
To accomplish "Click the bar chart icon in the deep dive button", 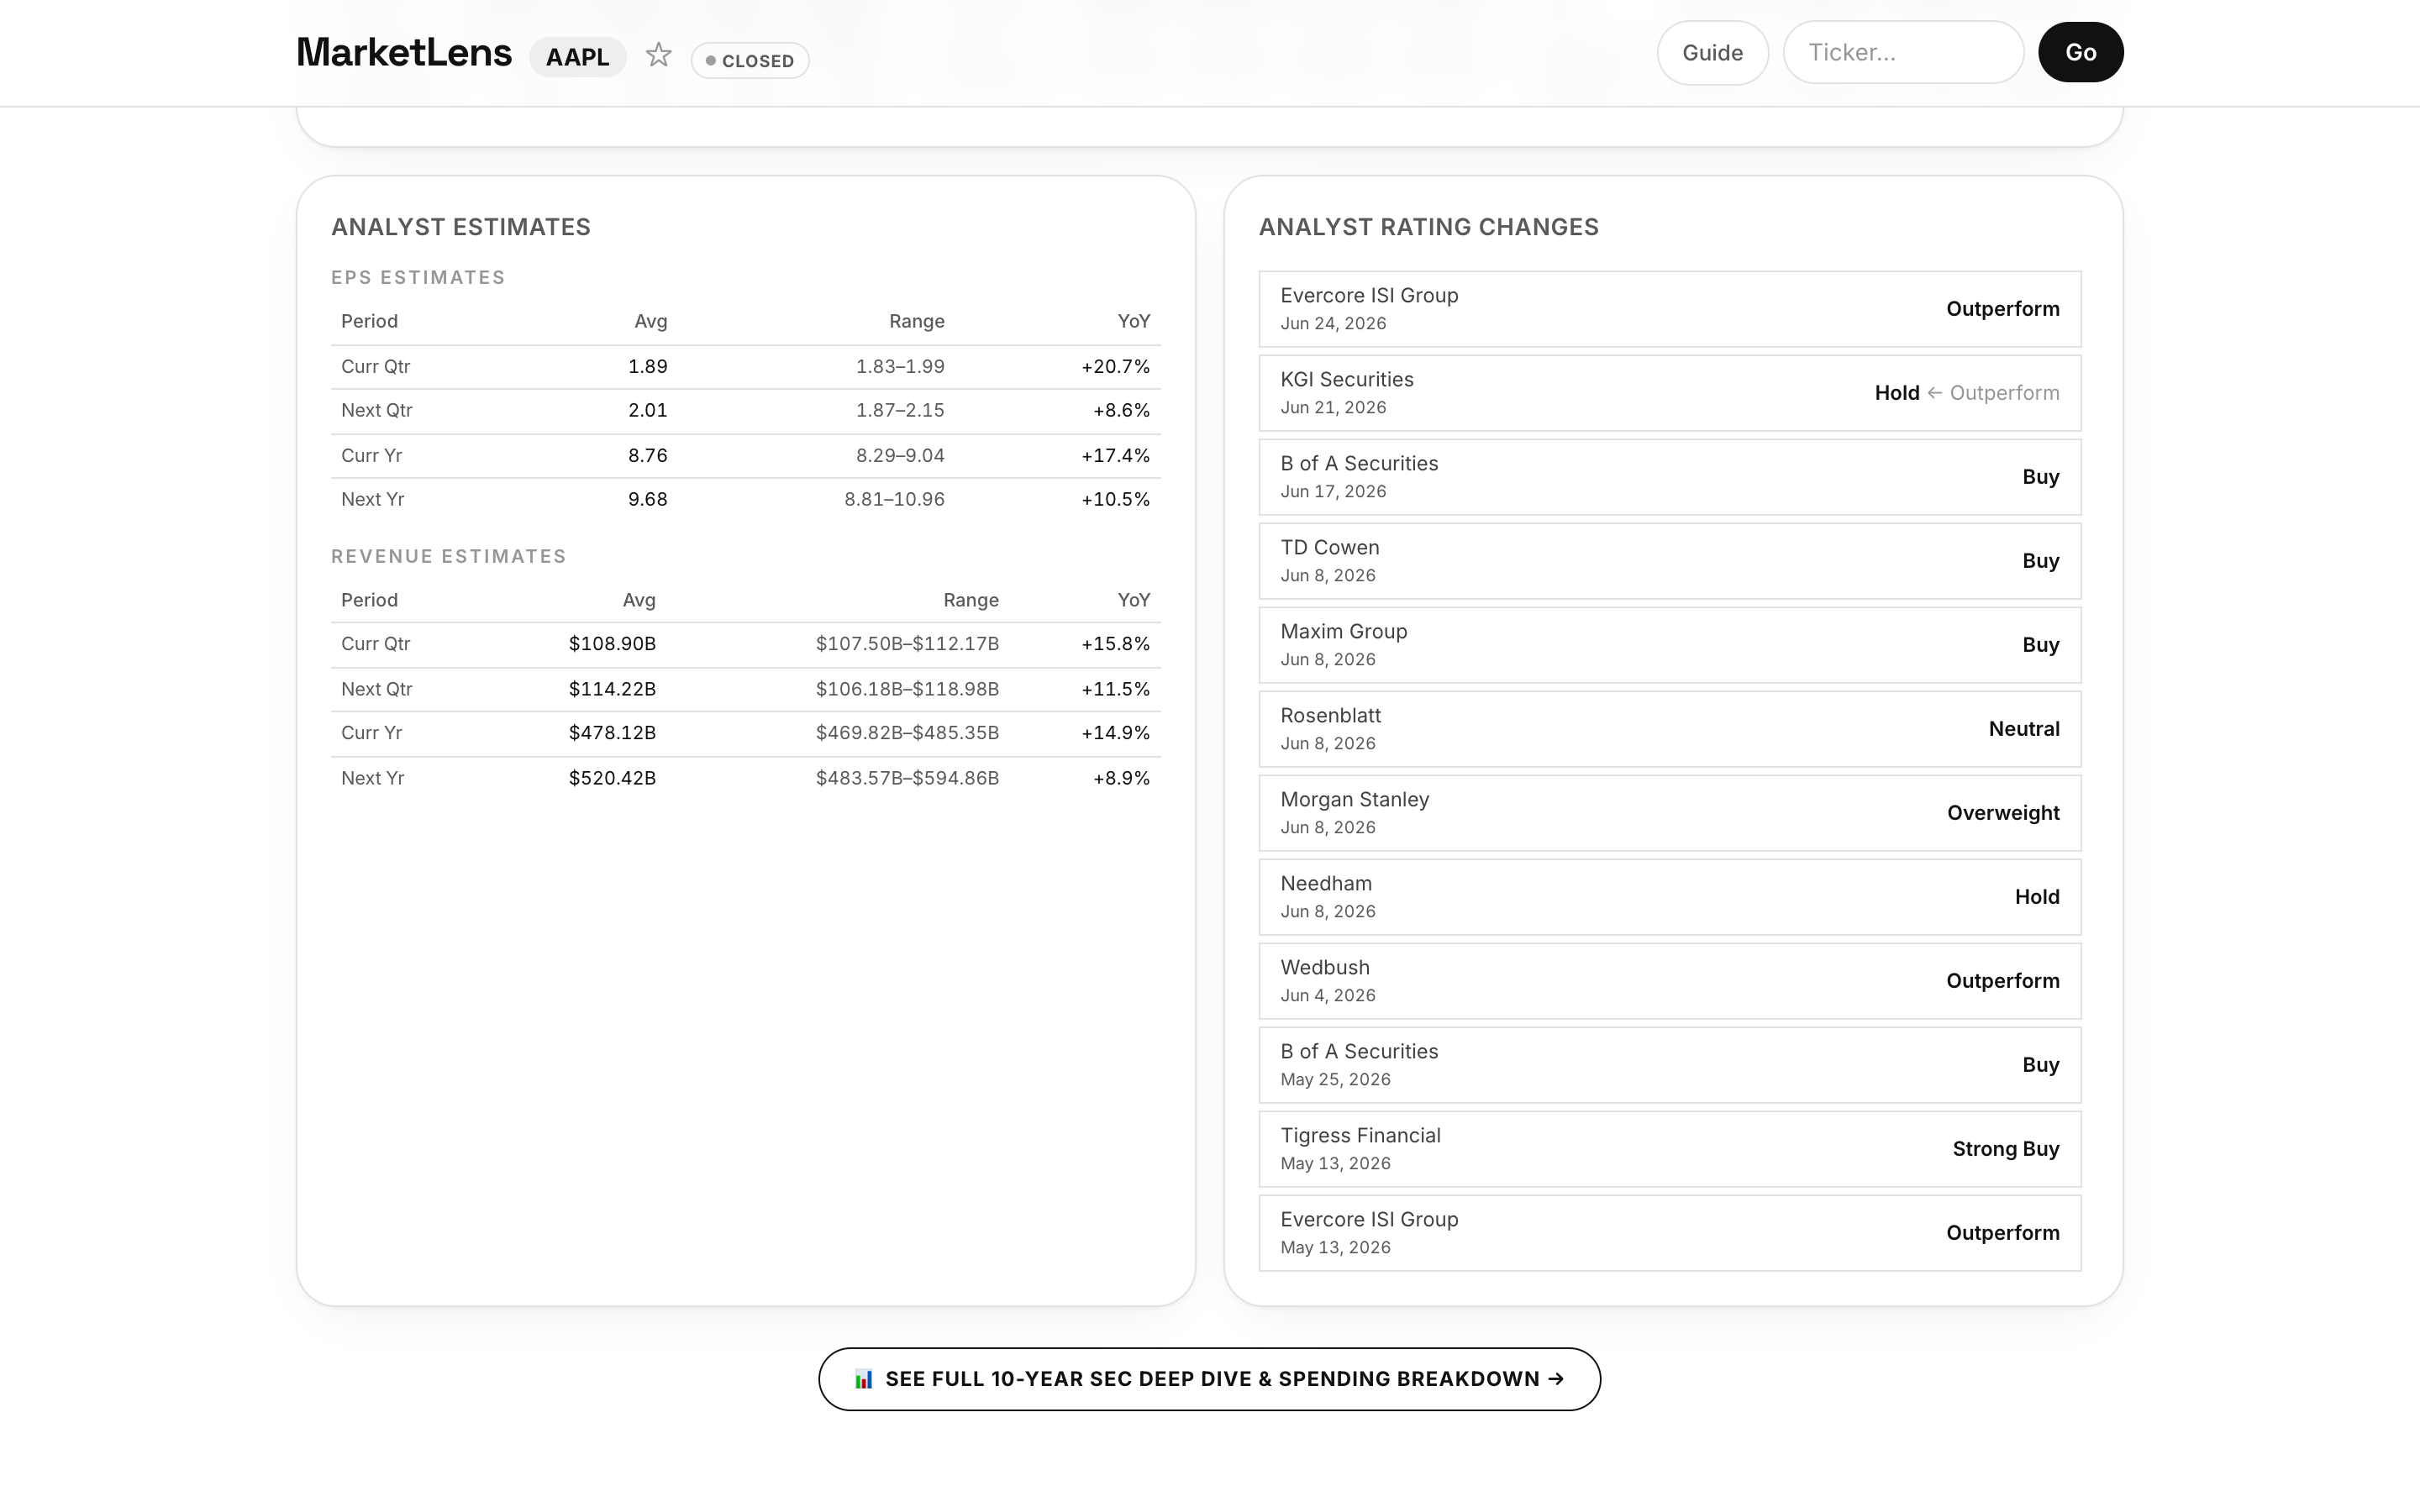I will coord(864,1379).
